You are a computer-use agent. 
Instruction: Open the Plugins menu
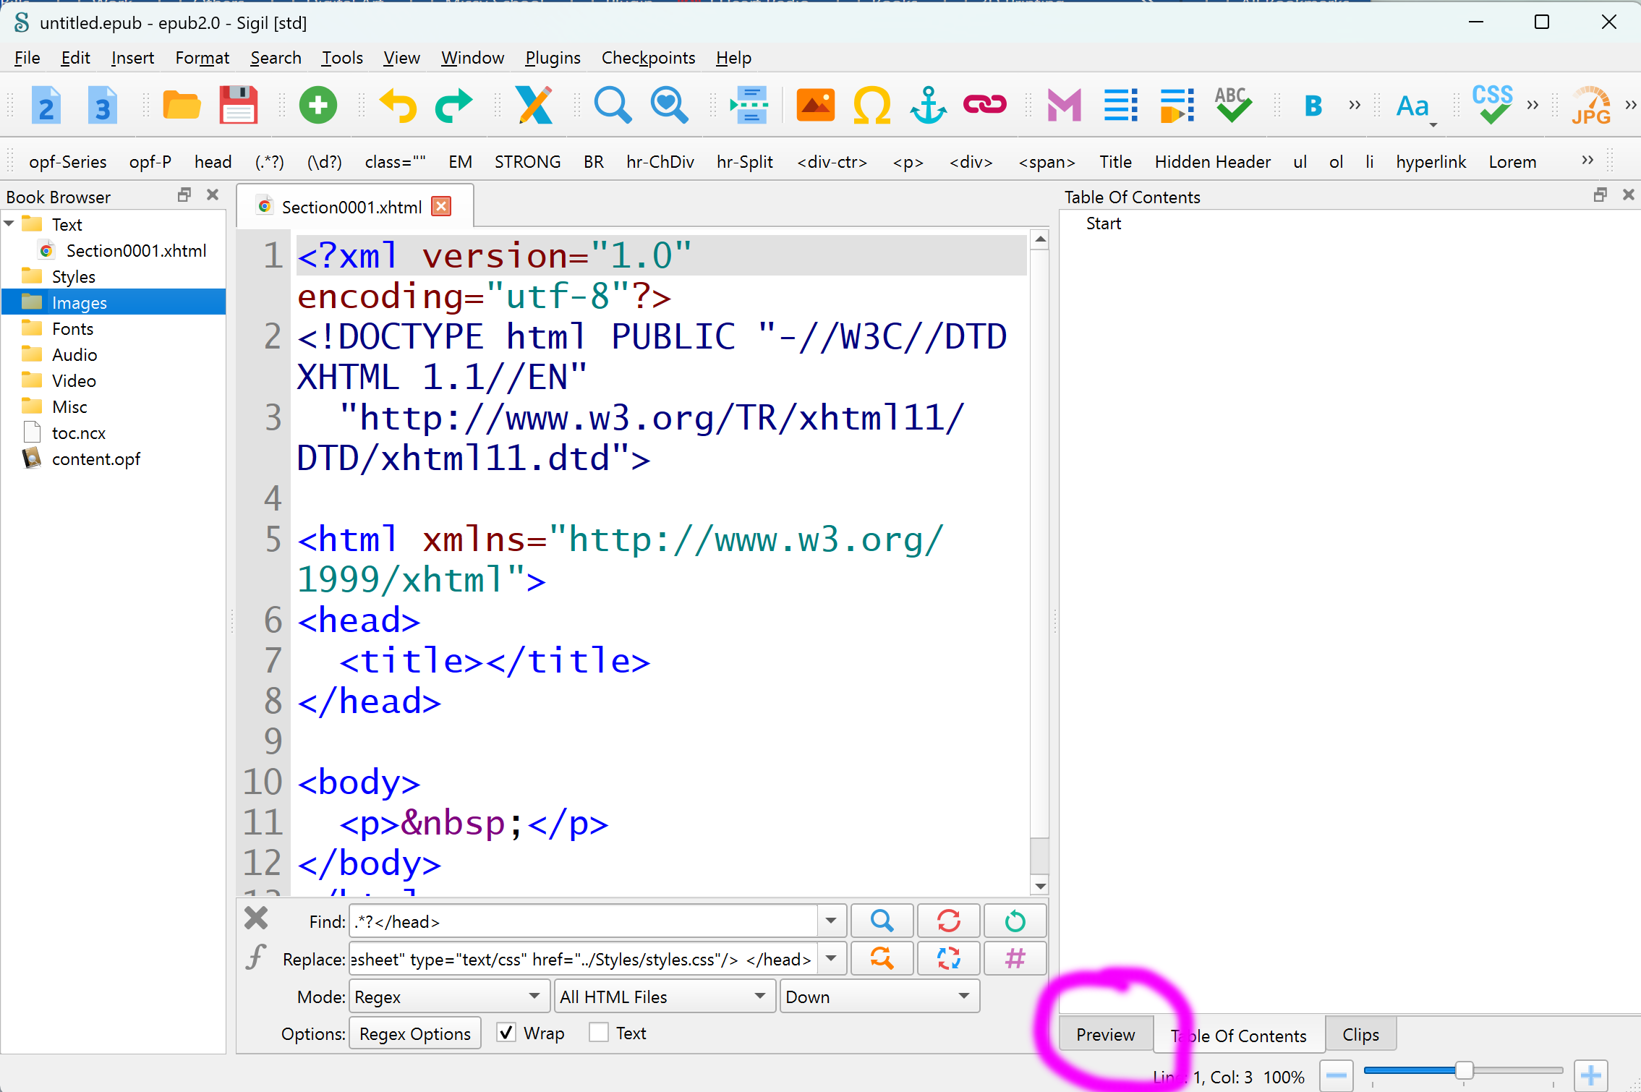553,58
